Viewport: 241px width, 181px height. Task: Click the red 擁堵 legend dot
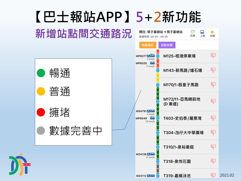41,112
